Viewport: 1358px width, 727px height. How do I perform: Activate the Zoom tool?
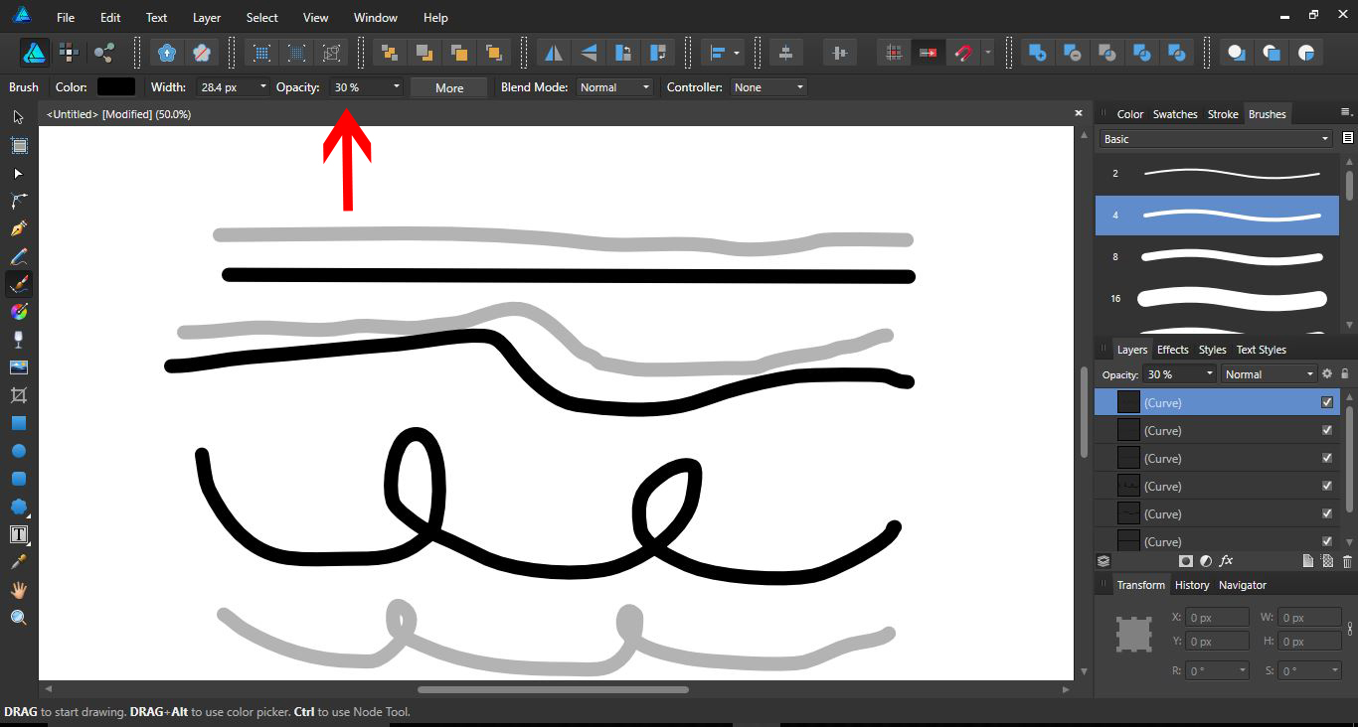pos(17,617)
